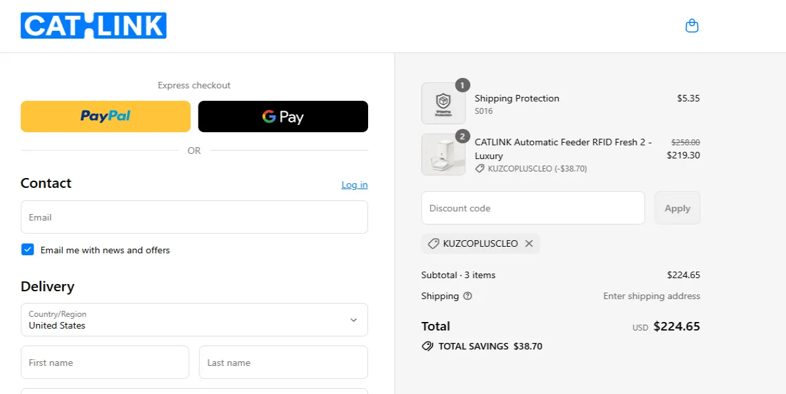Screen dimensions: 786x394
Task: Select Google Pay as payment method
Action: click(x=282, y=116)
